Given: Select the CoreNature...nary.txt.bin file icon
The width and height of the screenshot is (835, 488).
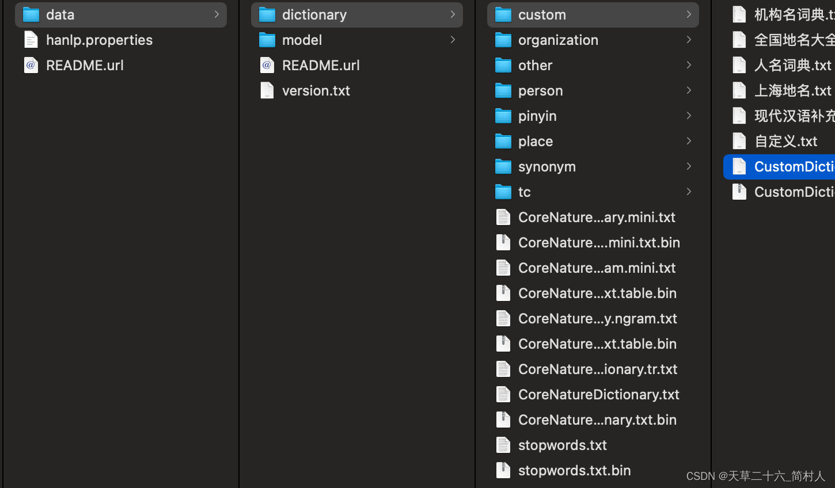Looking at the screenshot, I should (503, 420).
